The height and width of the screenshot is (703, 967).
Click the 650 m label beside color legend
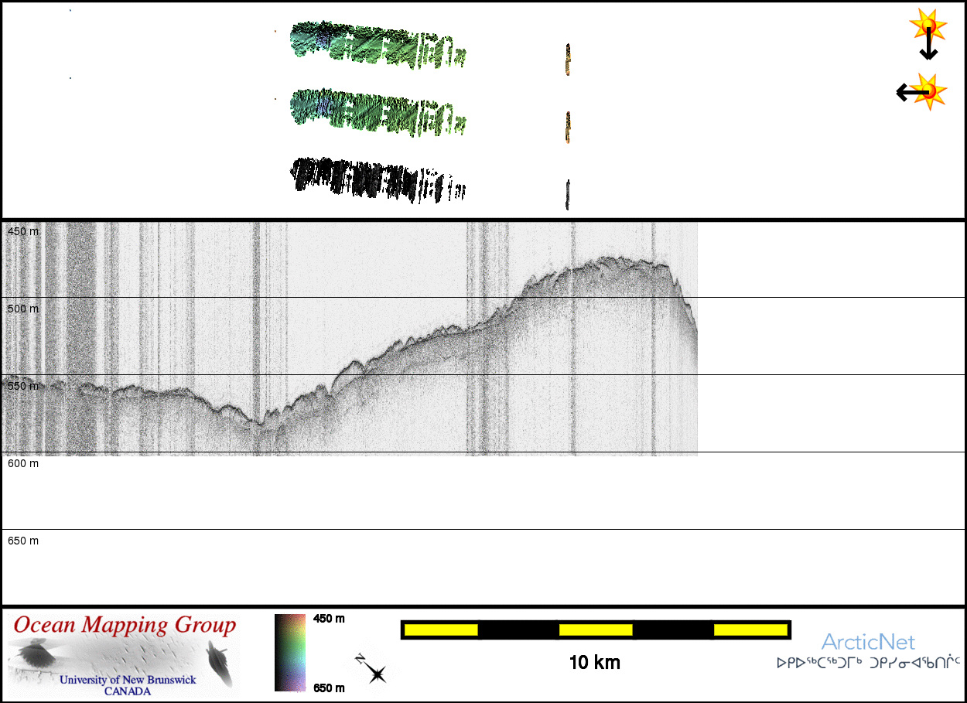(329, 688)
